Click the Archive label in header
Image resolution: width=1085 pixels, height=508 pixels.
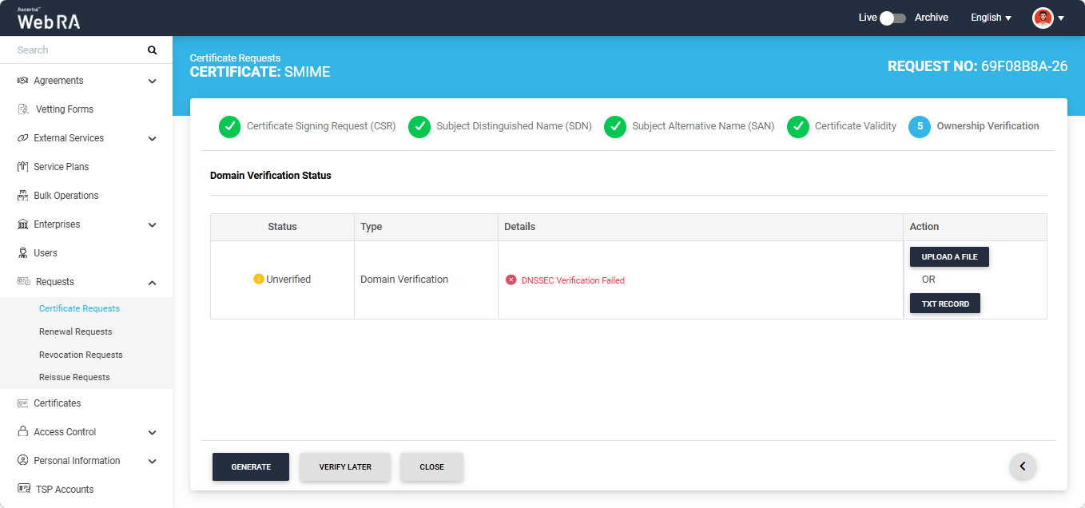(x=932, y=18)
